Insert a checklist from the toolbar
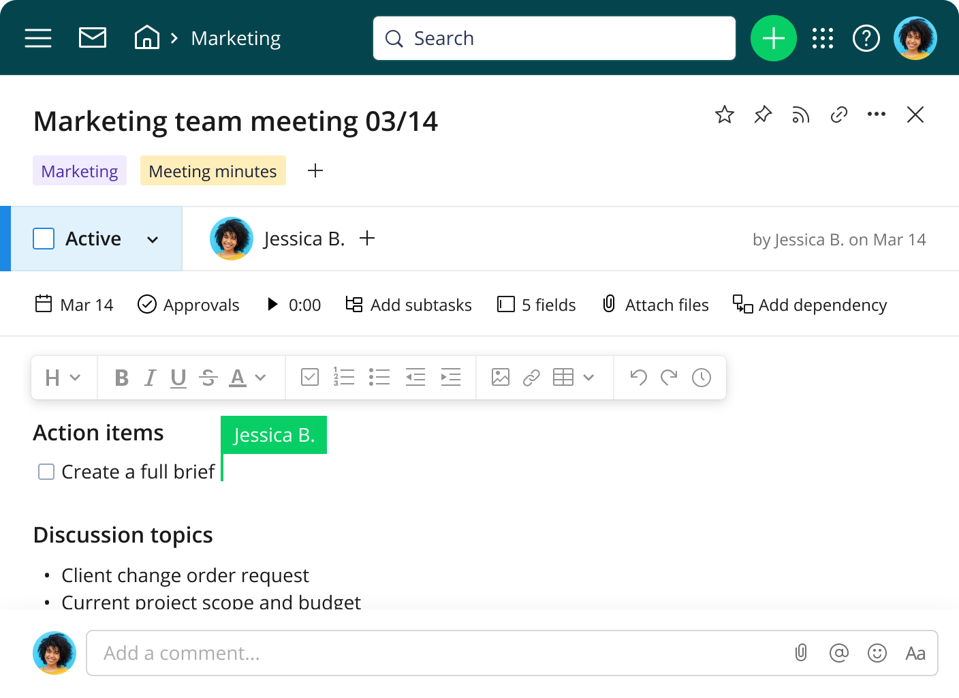This screenshot has width=959, height=698. point(310,377)
